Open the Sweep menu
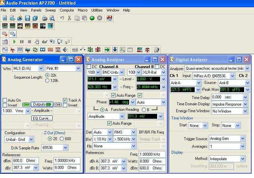 [x=50, y=10]
